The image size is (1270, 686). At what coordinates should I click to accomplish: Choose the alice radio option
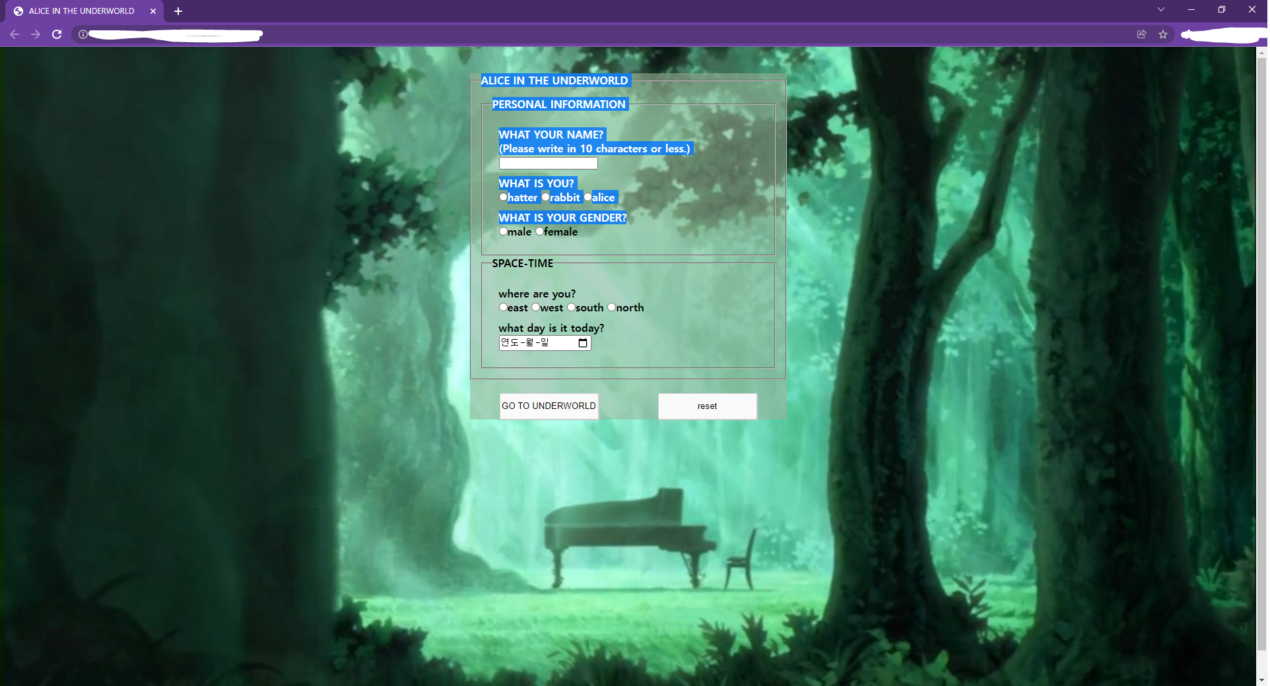click(588, 197)
